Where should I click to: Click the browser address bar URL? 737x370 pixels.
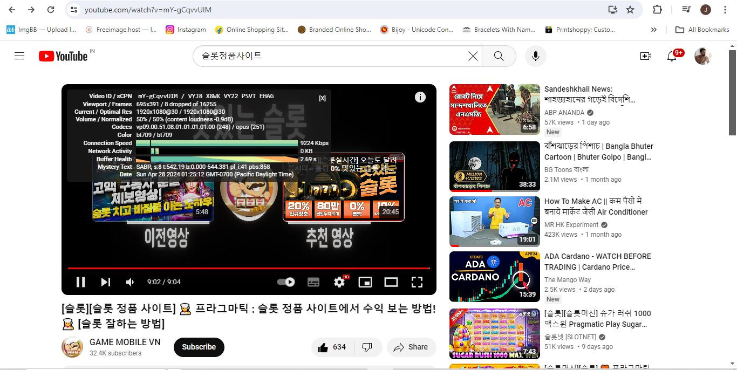click(148, 10)
